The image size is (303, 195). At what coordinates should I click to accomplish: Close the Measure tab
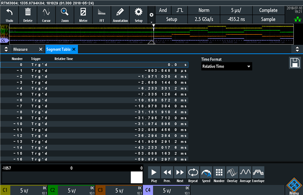[x=41, y=49]
